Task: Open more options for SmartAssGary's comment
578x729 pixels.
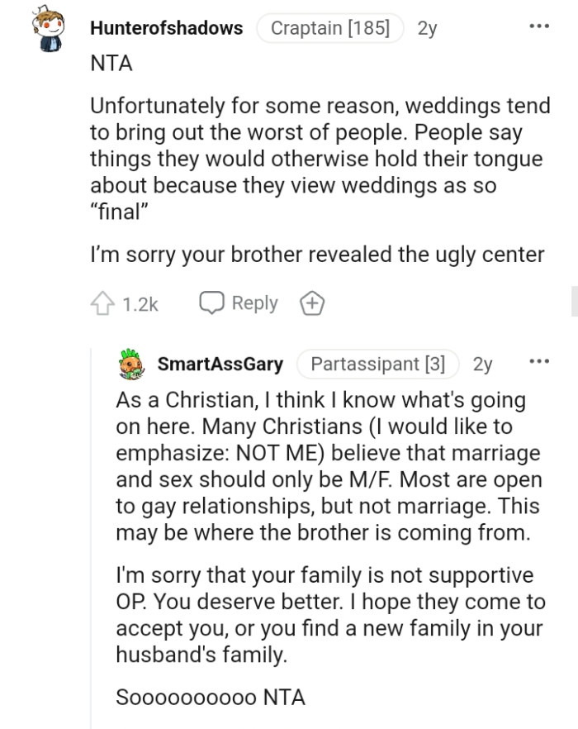Action: pos(539,362)
